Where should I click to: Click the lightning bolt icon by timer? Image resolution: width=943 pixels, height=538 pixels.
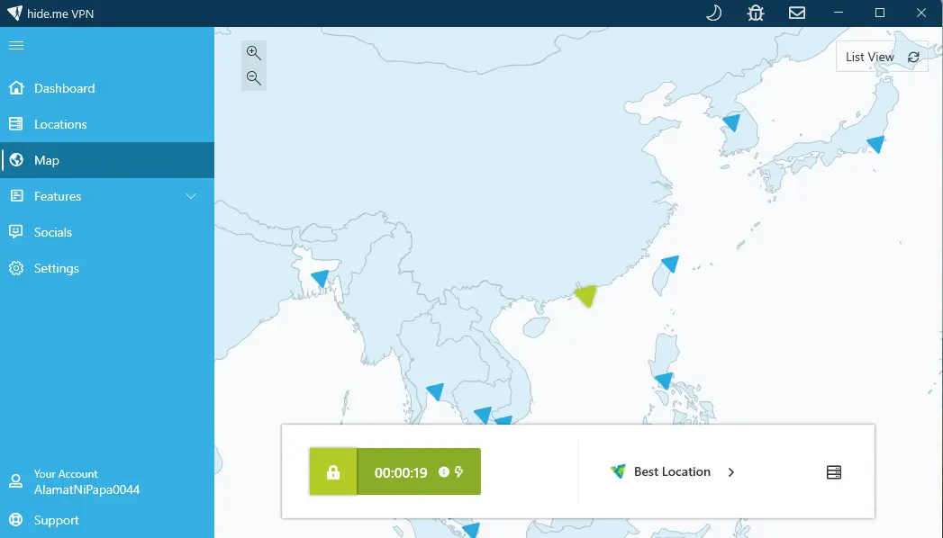[458, 472]
